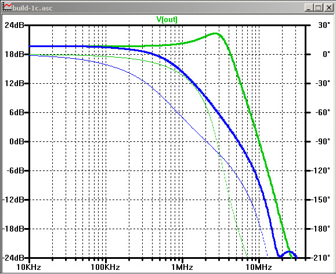This screenshot has height=274, width=336.
Task: Click the -30° phase axis label
Action: coord(323,83)
